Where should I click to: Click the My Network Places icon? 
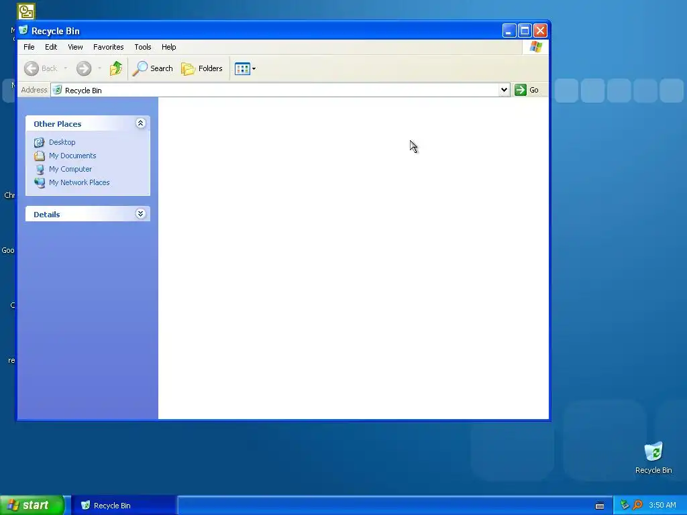[40, 182]
